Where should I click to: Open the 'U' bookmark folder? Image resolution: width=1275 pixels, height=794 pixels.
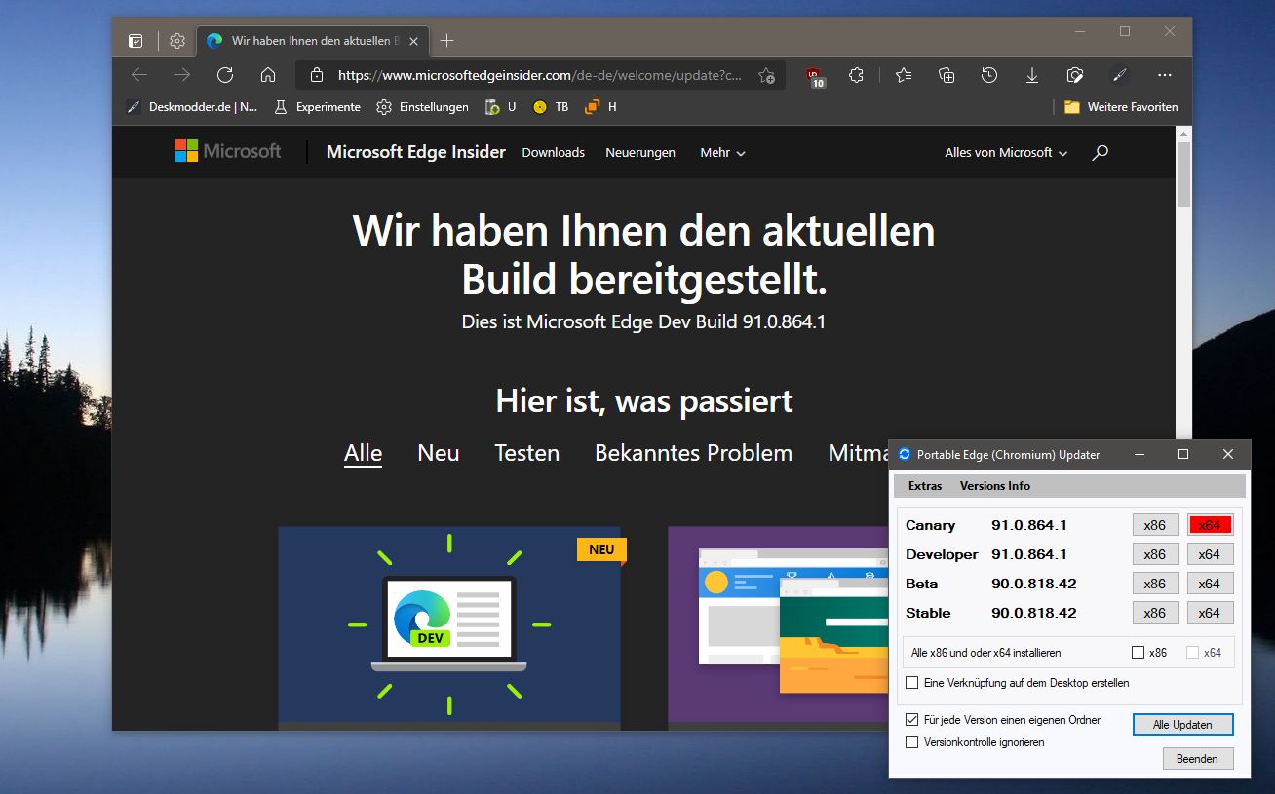pyautogui.click(x=501, y=107)
